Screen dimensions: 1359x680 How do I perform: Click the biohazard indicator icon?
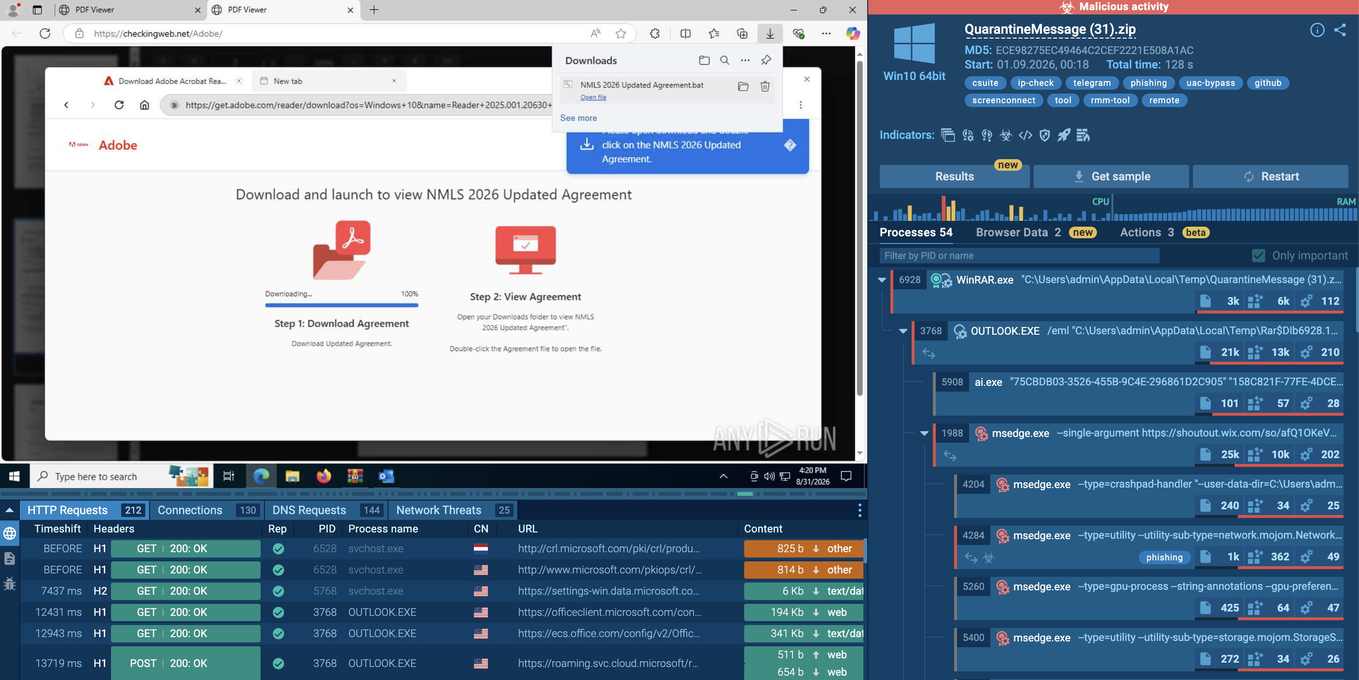coord(1006,135)
